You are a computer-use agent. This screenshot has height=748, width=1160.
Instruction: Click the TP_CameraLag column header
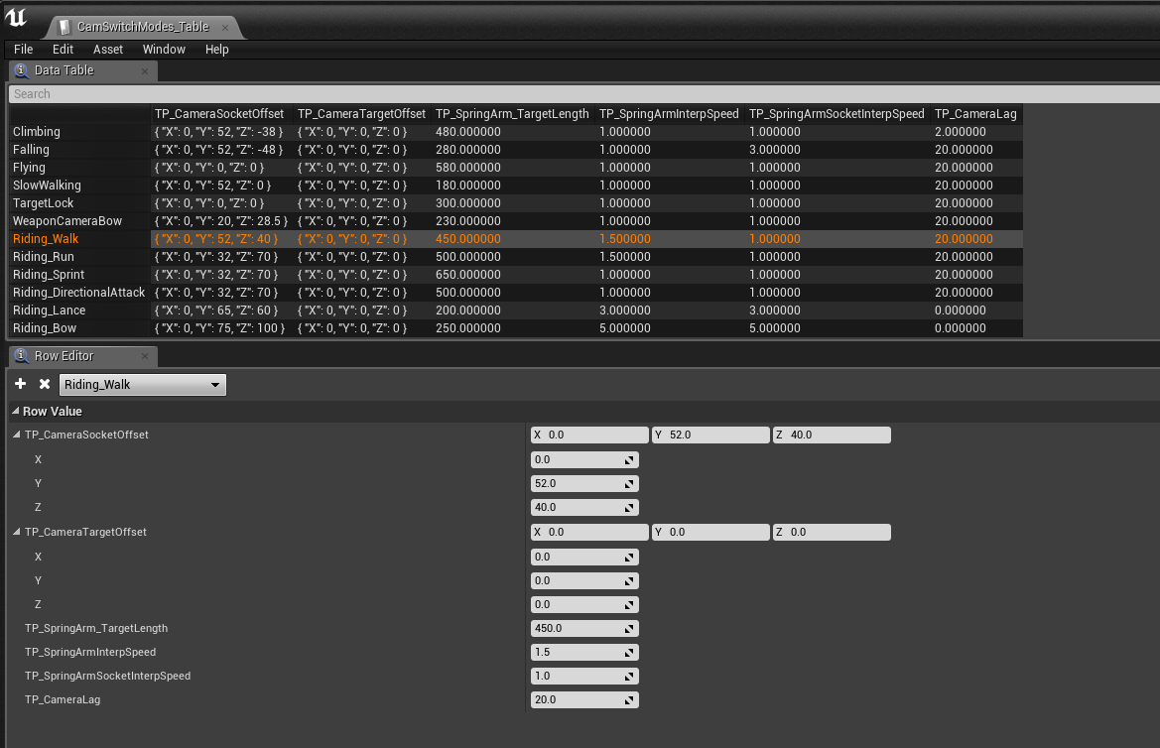click(974, 114)
